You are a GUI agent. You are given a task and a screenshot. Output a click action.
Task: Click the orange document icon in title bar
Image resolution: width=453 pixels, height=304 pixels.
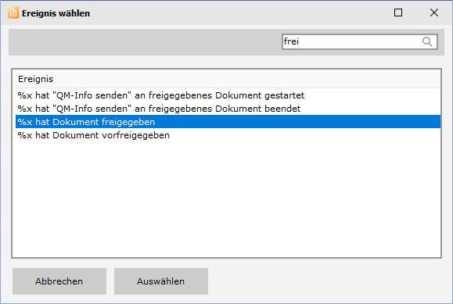[x=13, y=13]
